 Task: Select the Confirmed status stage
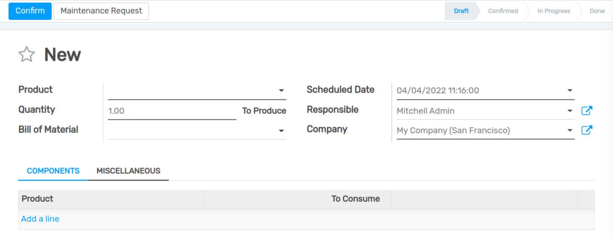(503, 11)
